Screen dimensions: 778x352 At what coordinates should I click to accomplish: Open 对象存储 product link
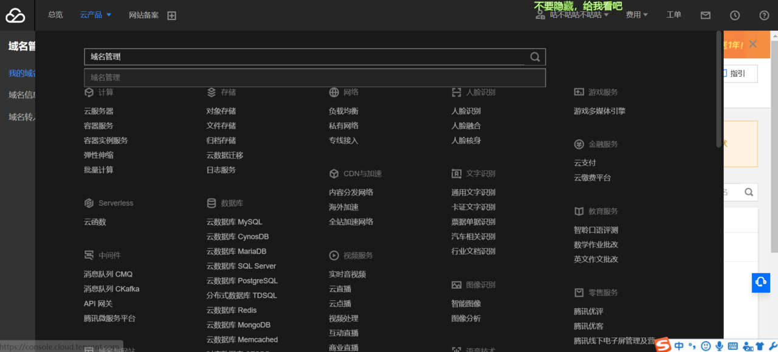tap(221, 111)
